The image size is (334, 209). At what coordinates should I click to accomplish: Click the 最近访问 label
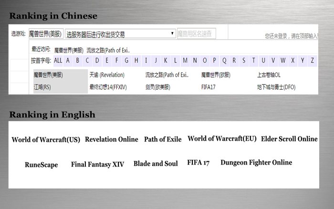(x=41, y=49)
